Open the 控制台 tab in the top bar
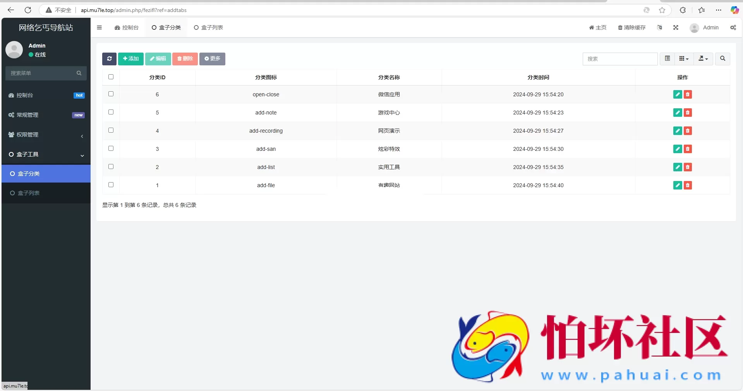The width and height of the screenshot is (743, 391). [126, 27]
